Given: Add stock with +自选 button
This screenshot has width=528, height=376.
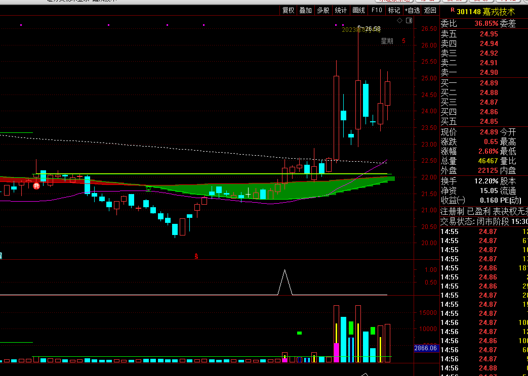Looking at the screenshot, I should [413, 11].
